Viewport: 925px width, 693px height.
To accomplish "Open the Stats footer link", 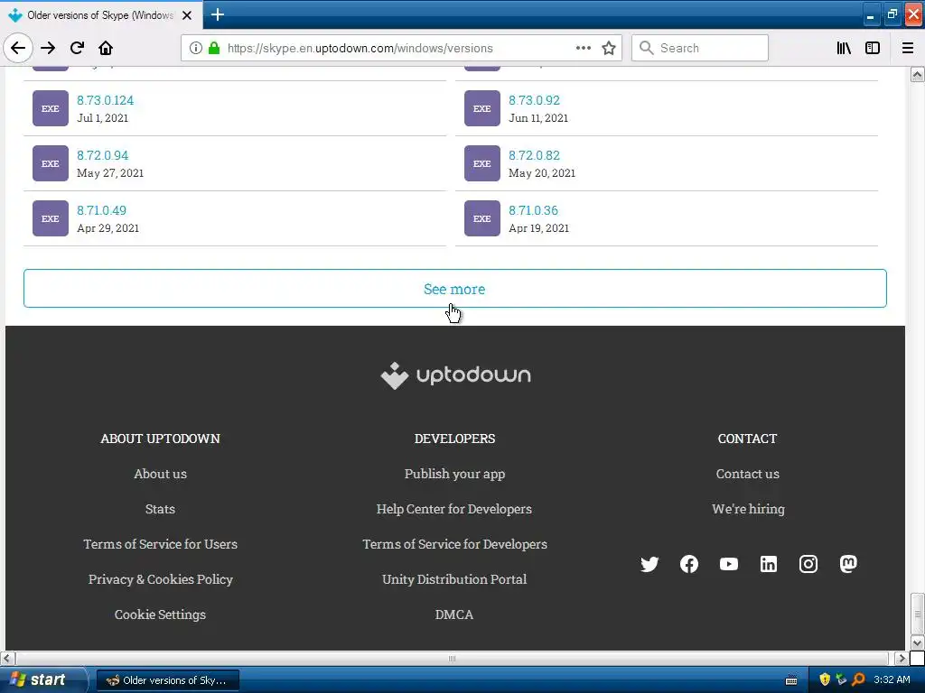I will pos(160,509).
